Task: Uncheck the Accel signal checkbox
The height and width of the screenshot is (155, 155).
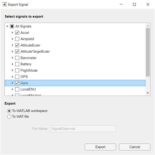Action: 17,33
